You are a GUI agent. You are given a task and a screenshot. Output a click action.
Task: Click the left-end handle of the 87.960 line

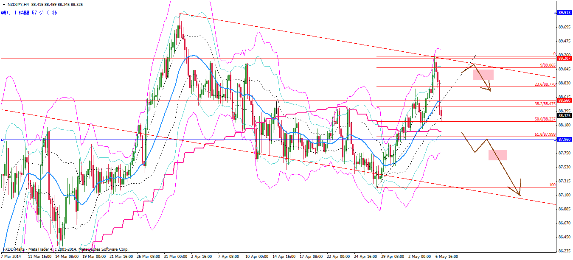[2, 140]
